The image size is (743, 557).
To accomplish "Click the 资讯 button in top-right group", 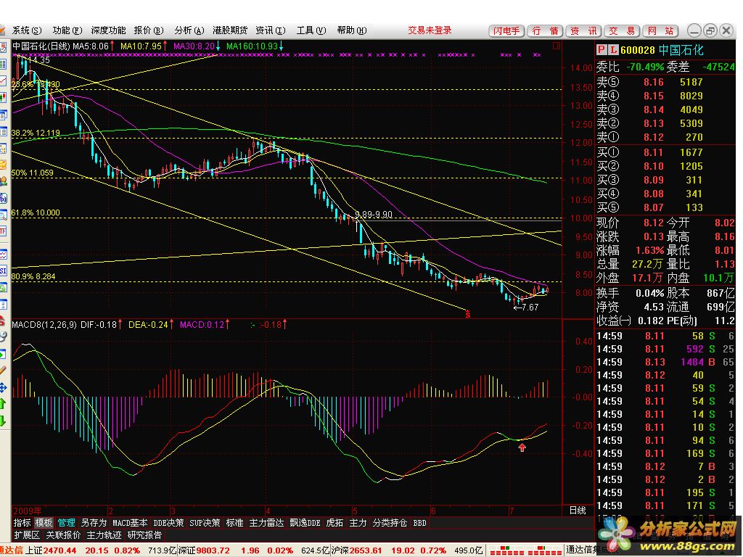I will [x=583, y=30].
